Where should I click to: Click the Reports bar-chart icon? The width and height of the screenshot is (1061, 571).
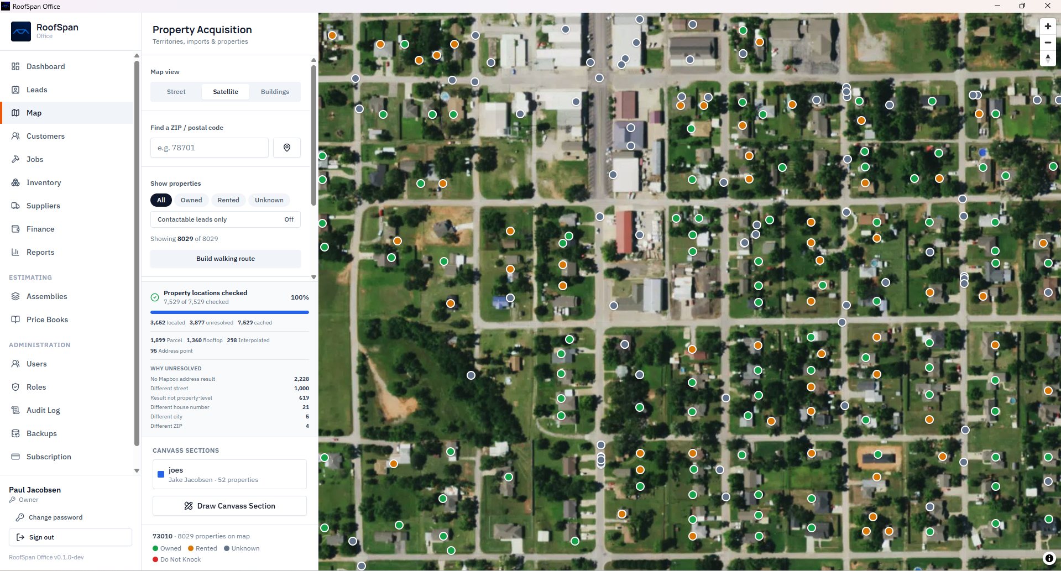(15, 252)
